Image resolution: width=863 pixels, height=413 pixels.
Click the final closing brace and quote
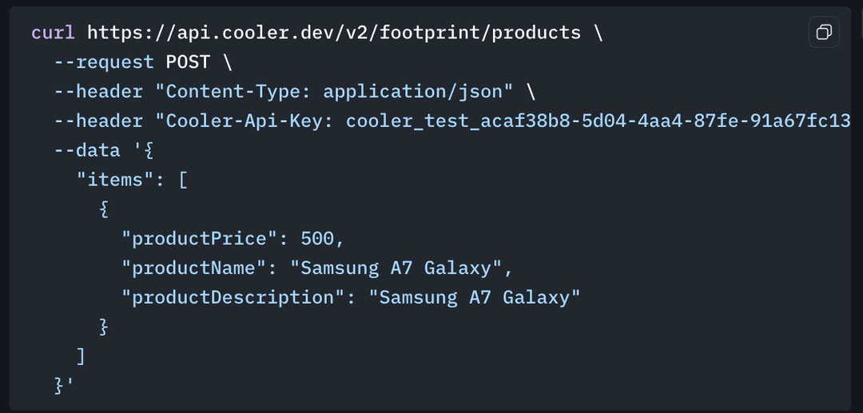tap(64, 386)
